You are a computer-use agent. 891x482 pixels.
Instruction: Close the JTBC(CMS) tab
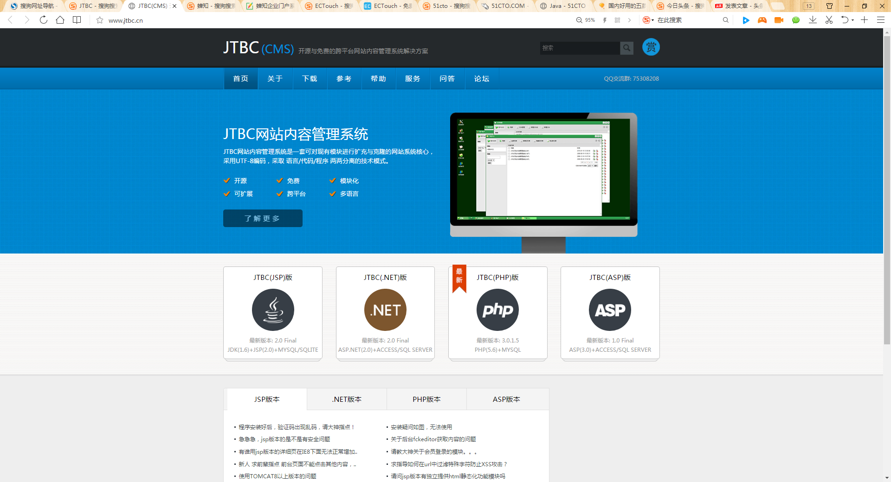(174, 6)
